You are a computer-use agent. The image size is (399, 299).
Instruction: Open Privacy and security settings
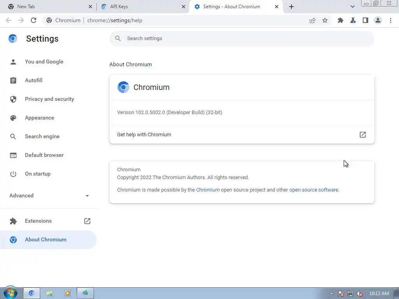[x=48, y=99]
